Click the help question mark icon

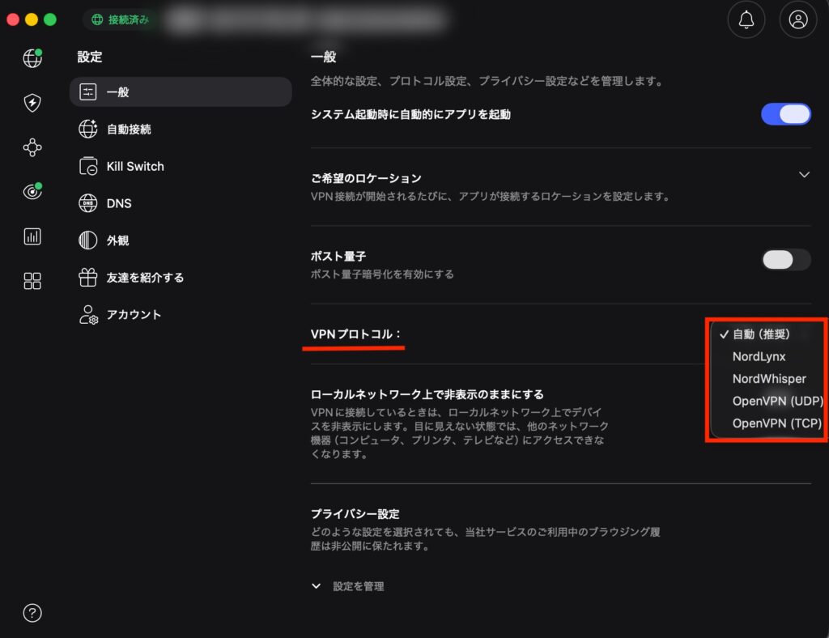click(31, 614)
